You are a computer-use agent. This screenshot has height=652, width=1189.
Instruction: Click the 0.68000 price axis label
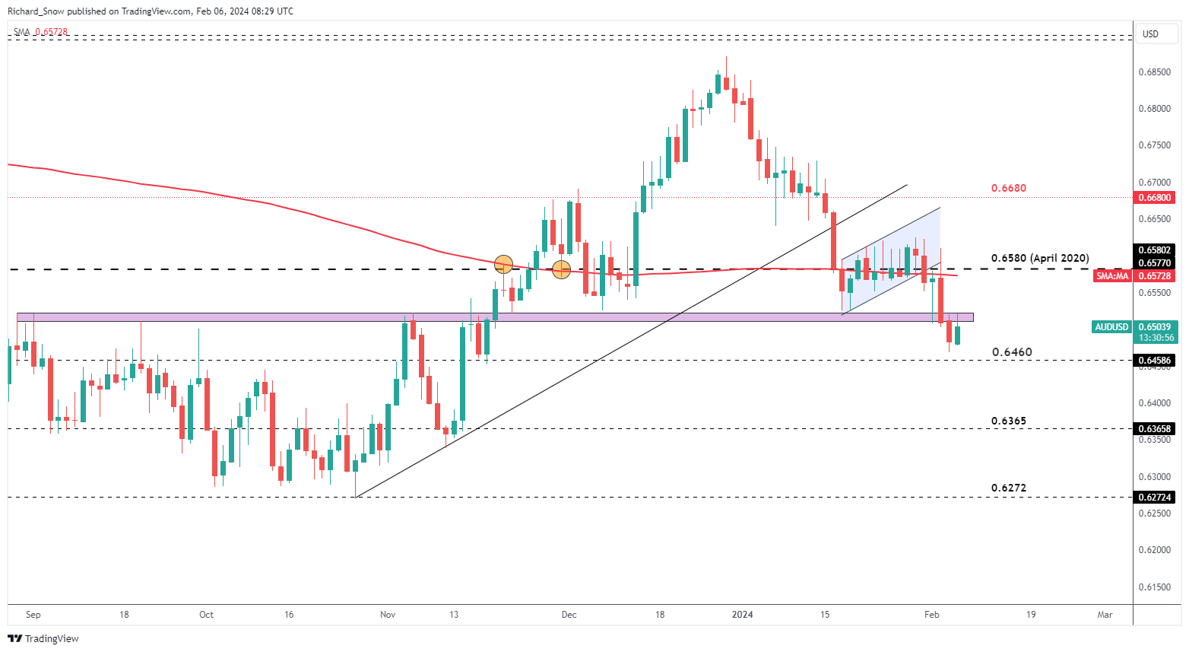pyautogui.click(x=1154, y=109)
